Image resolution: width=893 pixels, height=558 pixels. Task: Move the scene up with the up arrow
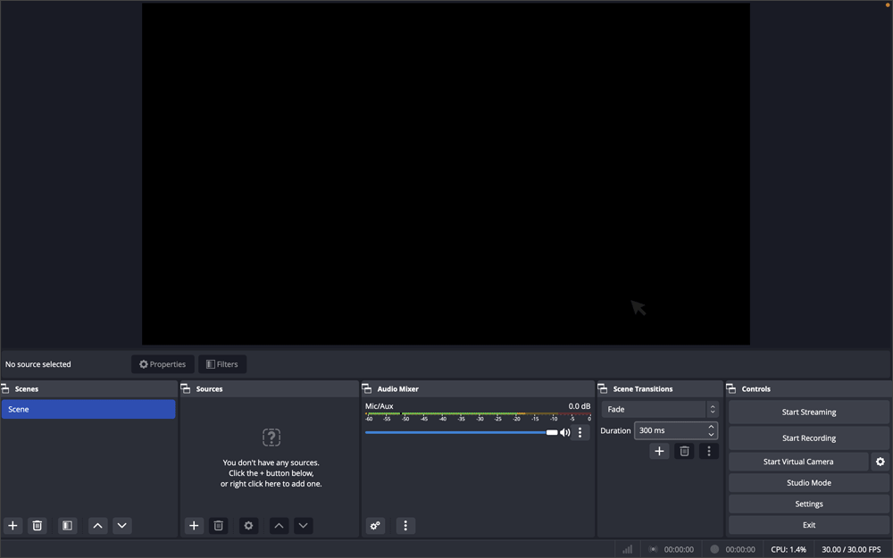tap(97, 526)
